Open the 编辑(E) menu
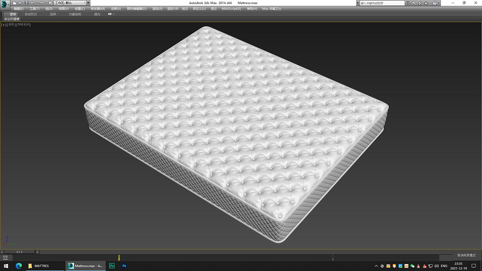The height and width of the screenshot is (271, 482). coord(18,8)
